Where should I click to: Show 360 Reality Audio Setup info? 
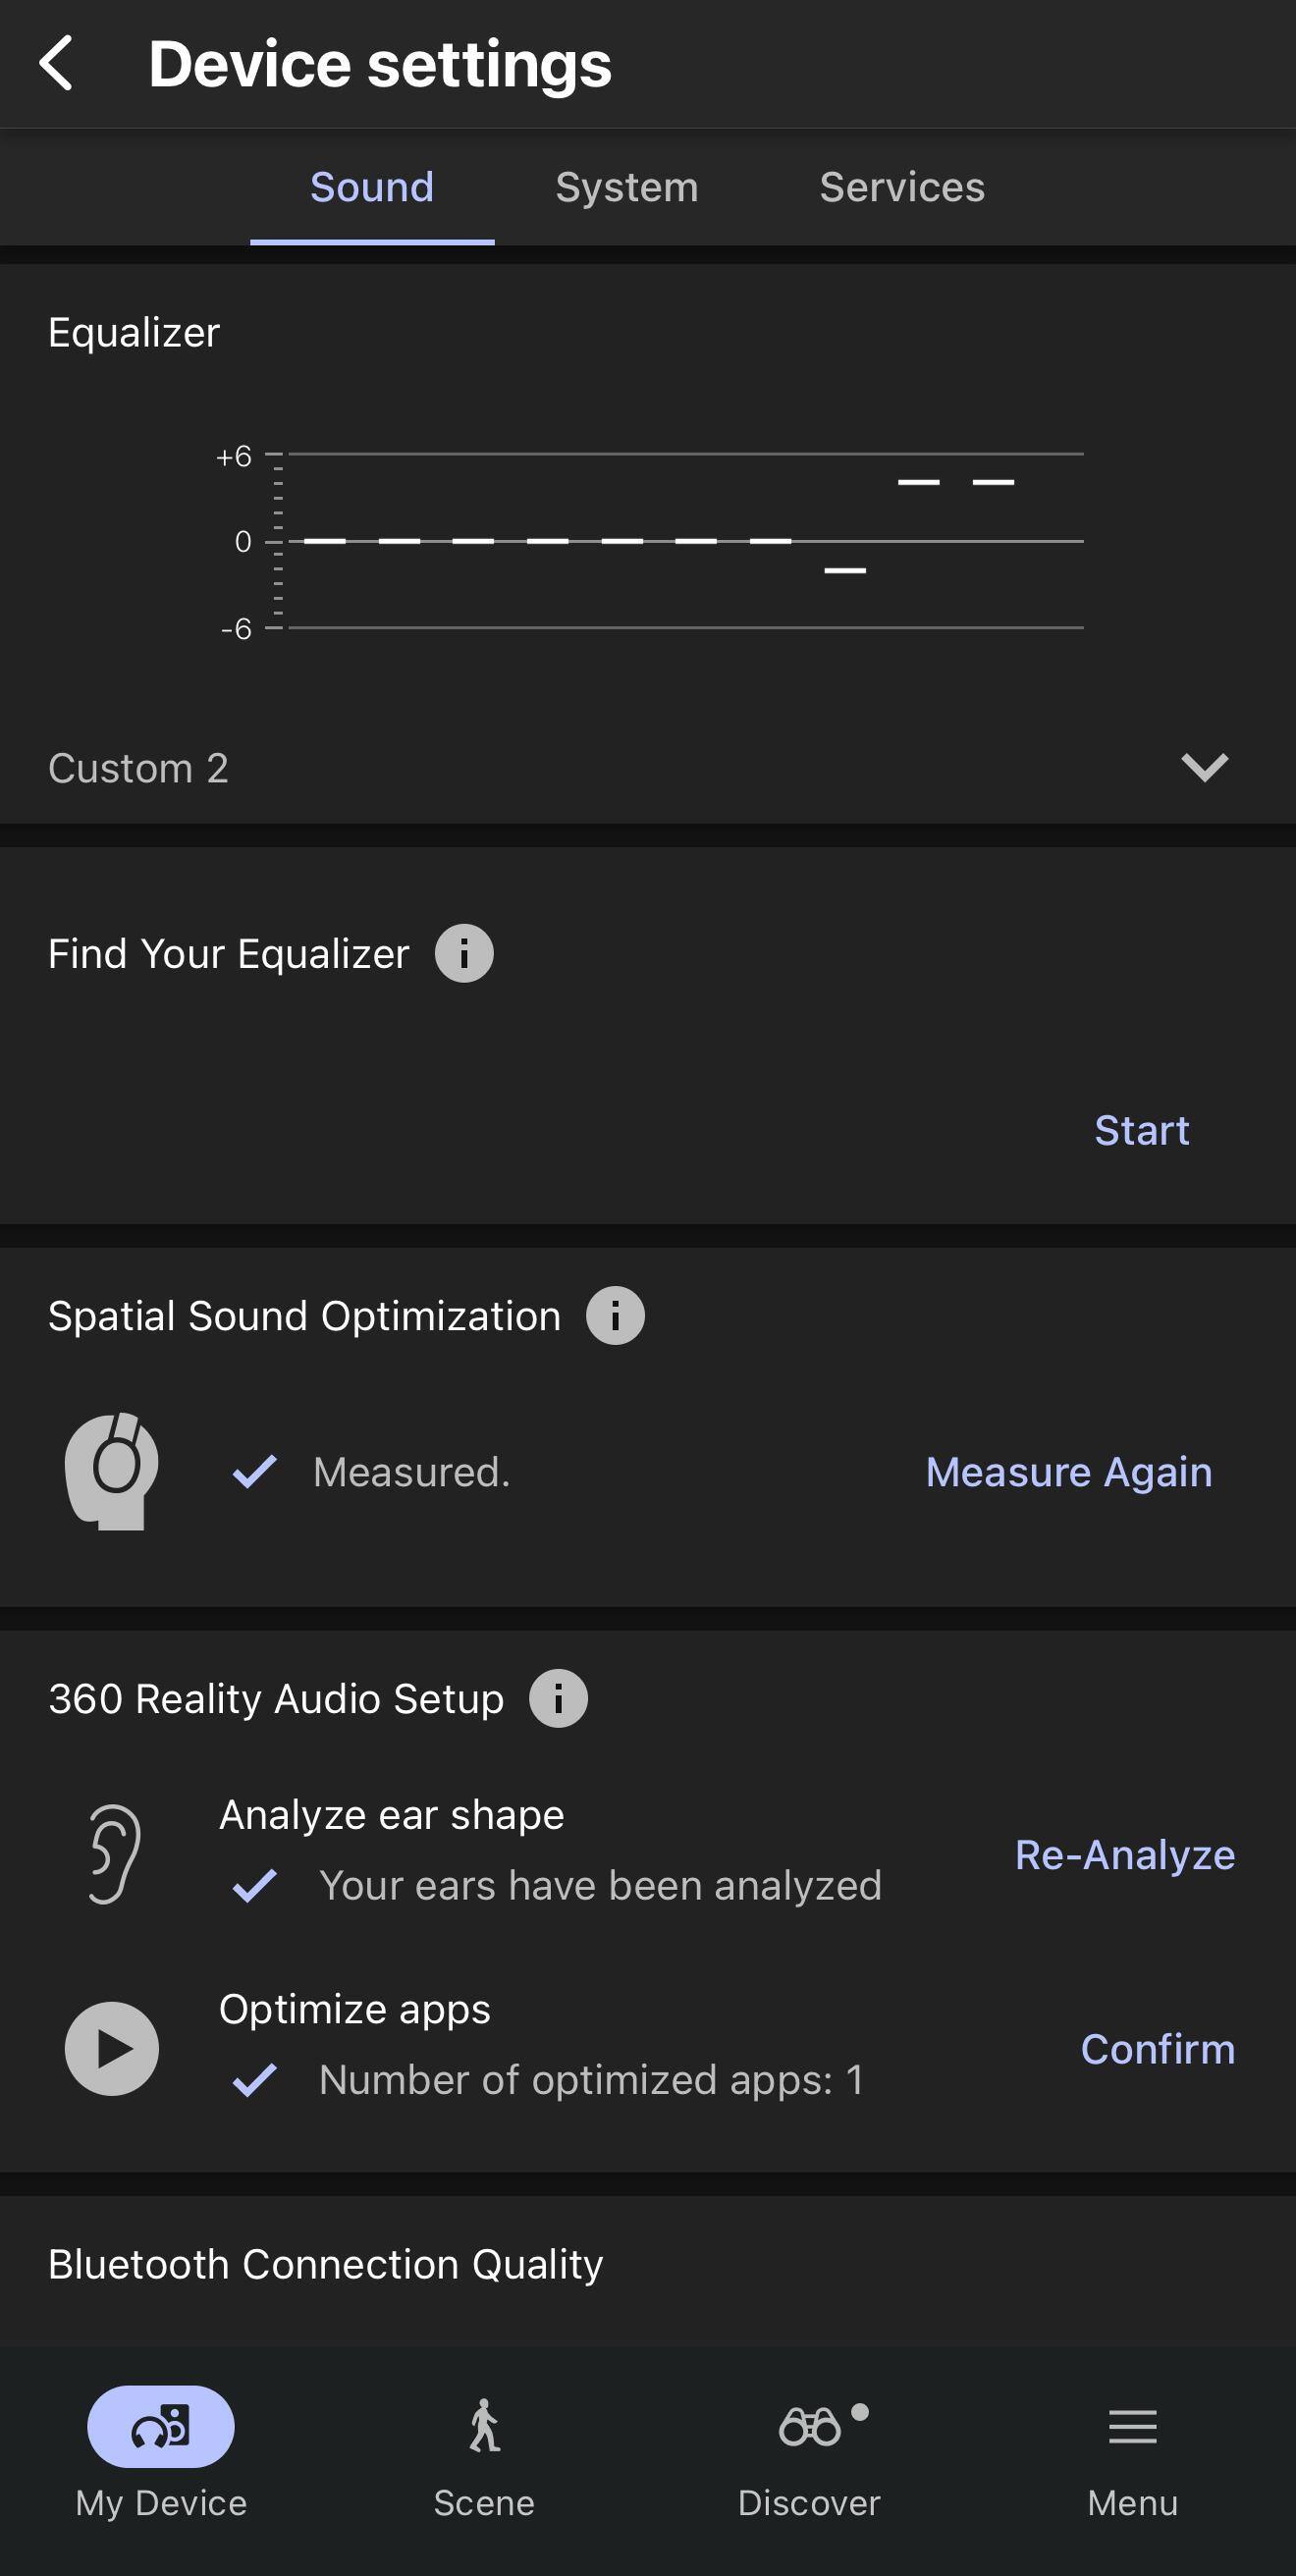click(558, 1698)
